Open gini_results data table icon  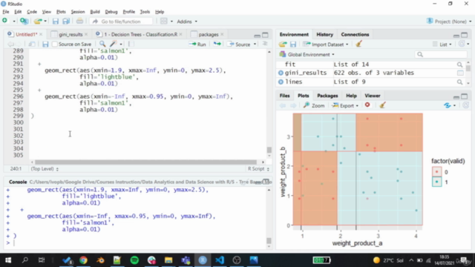click(460, 73)
